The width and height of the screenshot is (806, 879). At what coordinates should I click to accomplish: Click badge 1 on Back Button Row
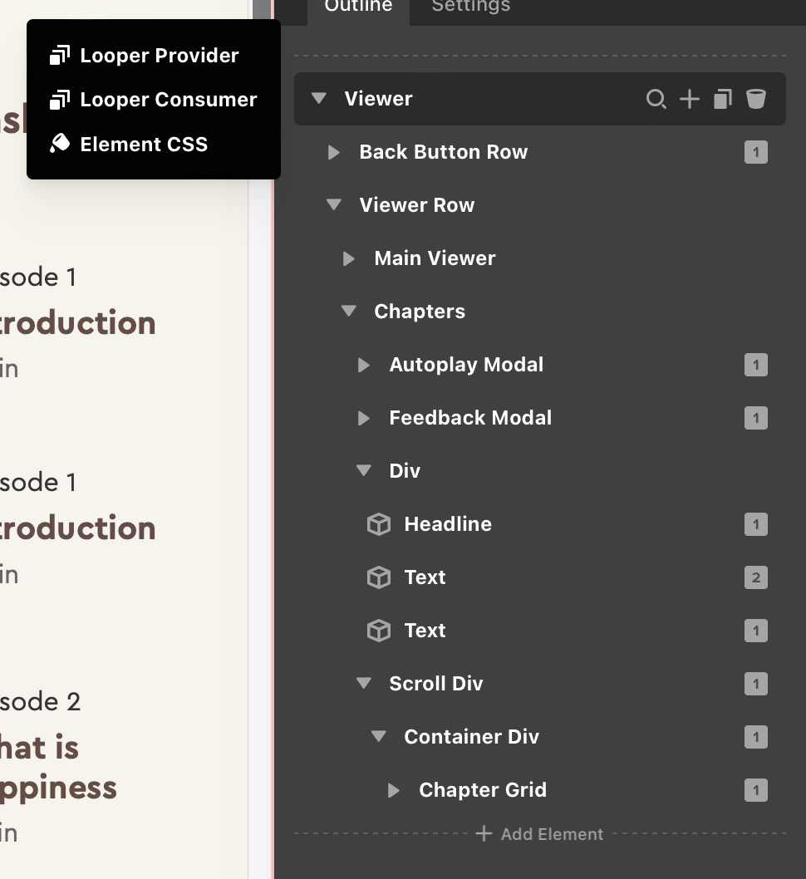click(x=756, y=153)
